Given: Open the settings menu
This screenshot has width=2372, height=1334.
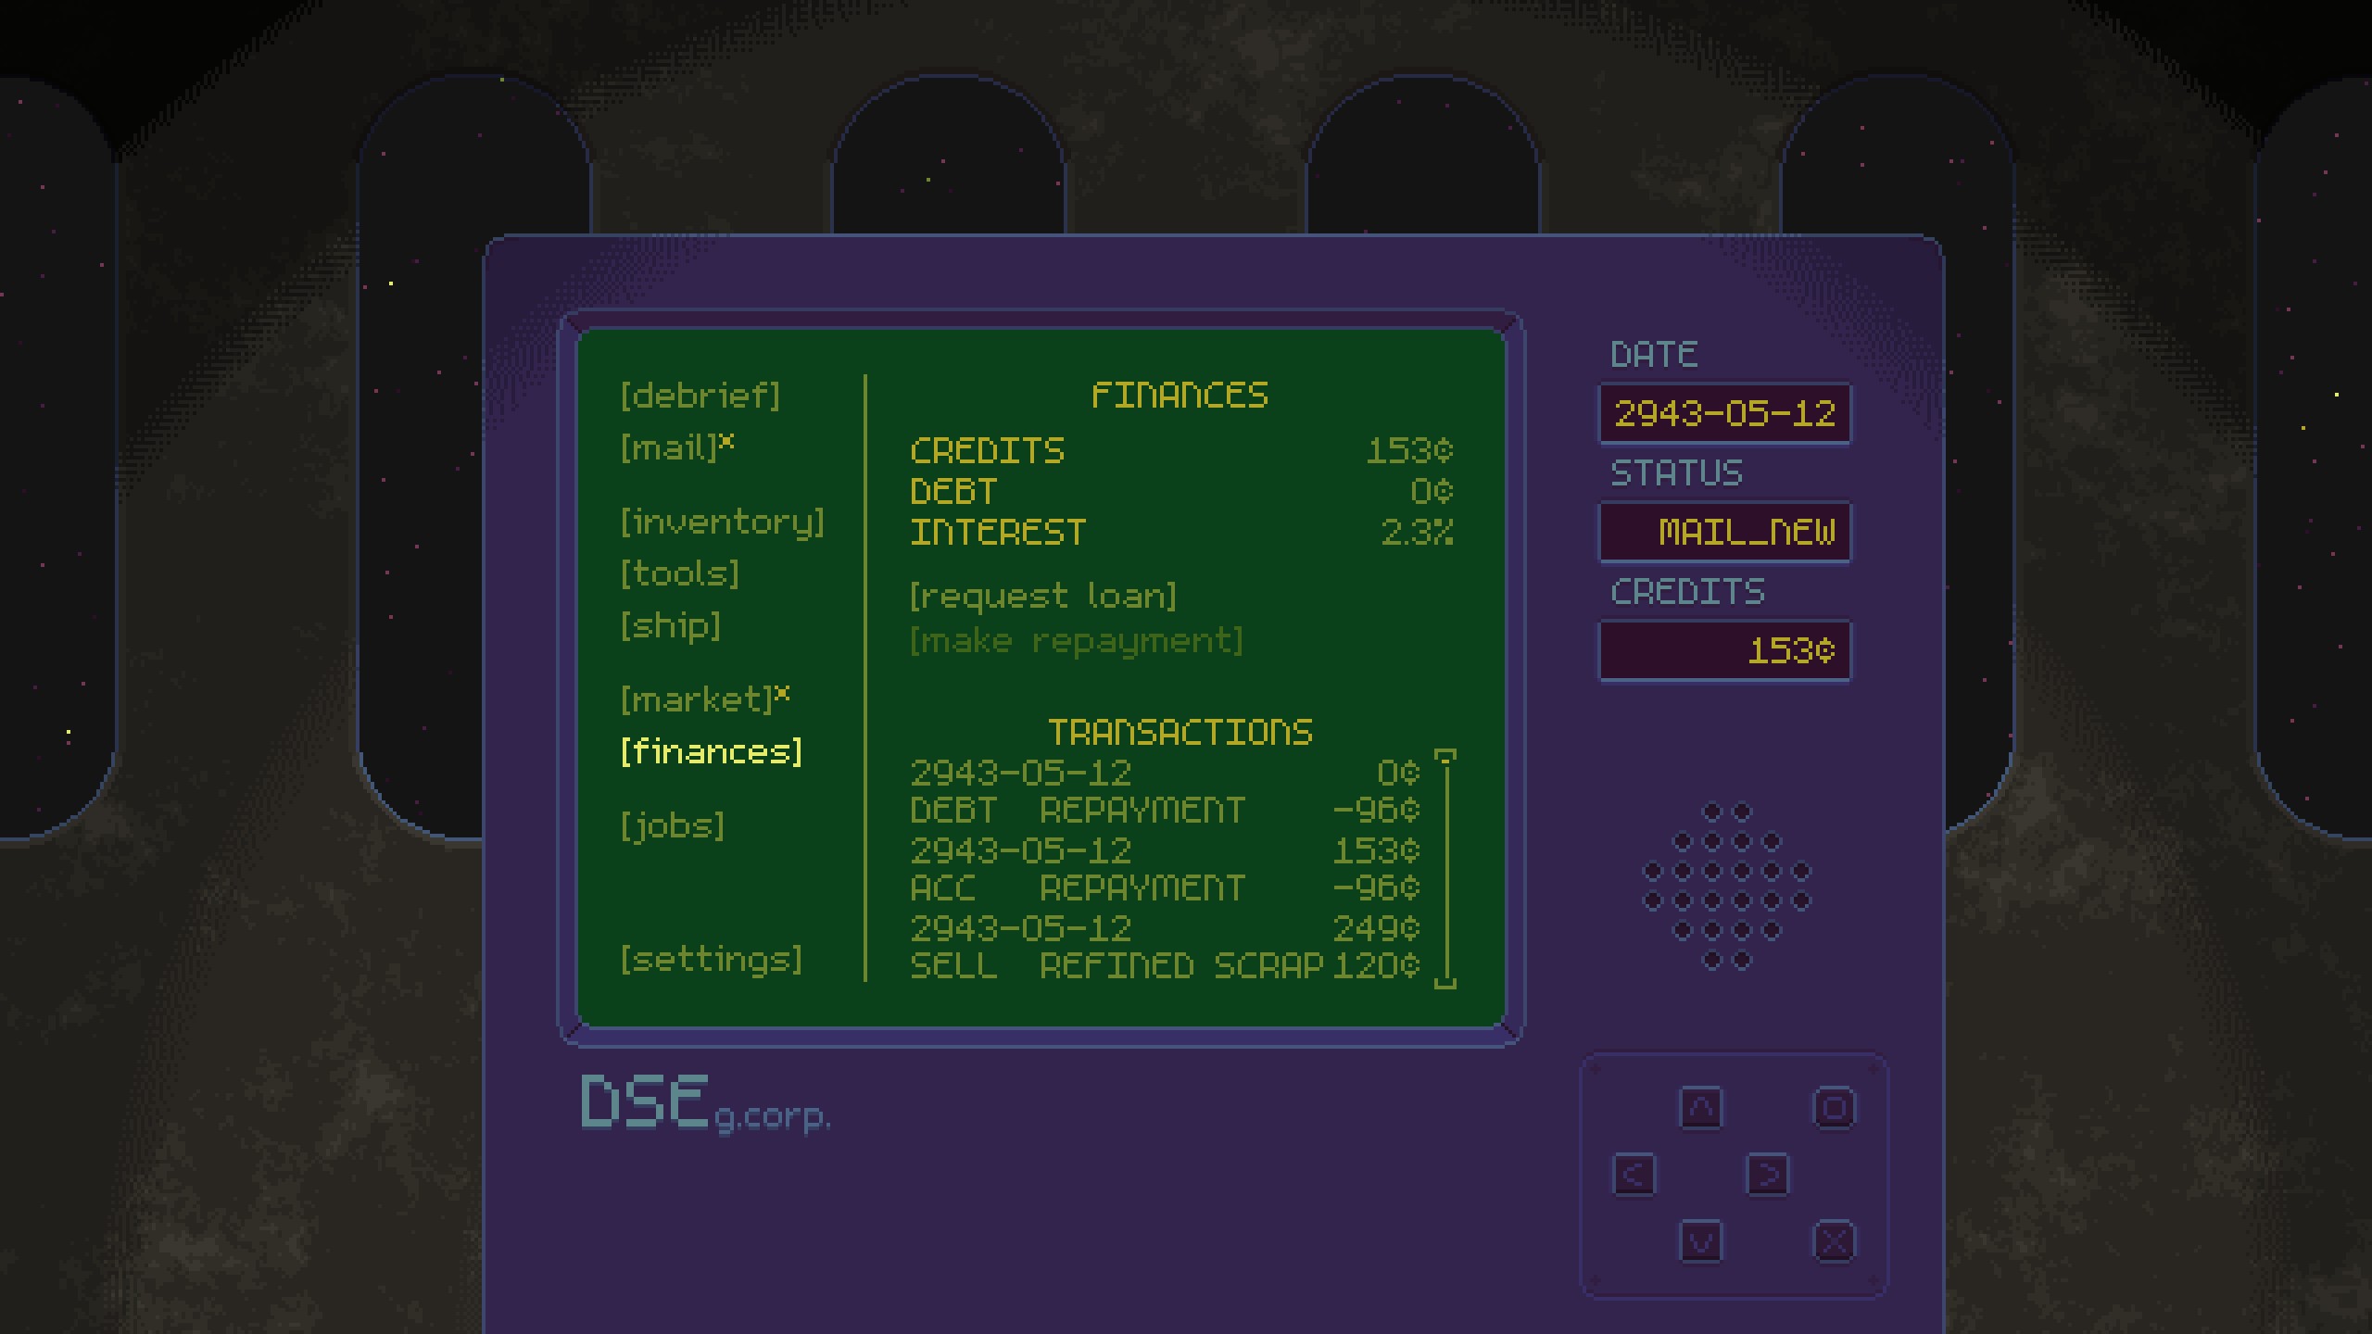Looking at the screenshot, I should [712, 959].
